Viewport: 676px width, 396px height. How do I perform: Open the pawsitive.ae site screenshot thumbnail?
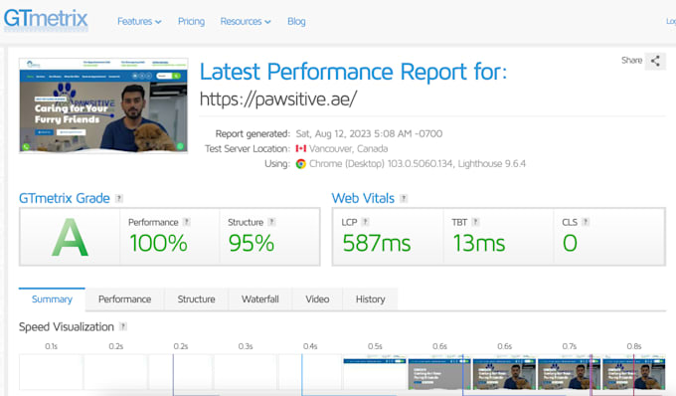point(103,105)
